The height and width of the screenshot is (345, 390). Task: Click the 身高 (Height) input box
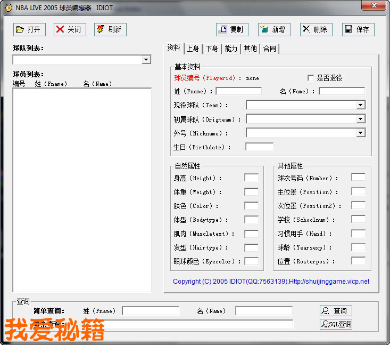pyautogui.click(x=251, y=178)
